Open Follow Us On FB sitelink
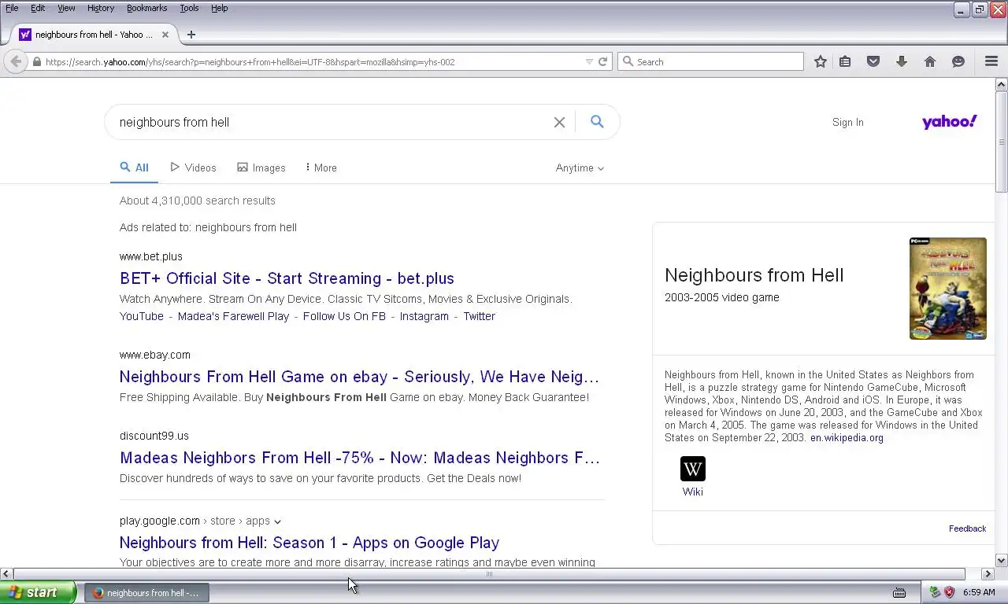 (x=344, y=316)
